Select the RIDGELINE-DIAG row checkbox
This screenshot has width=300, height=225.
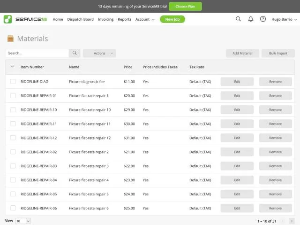pyautogui.click(x=13, y=81)
